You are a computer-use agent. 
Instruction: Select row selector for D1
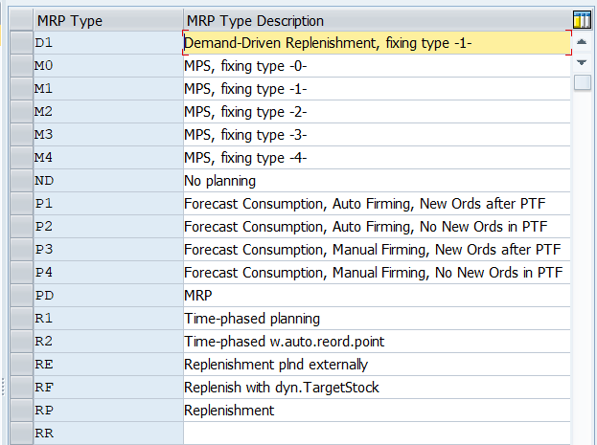(21, 43)
